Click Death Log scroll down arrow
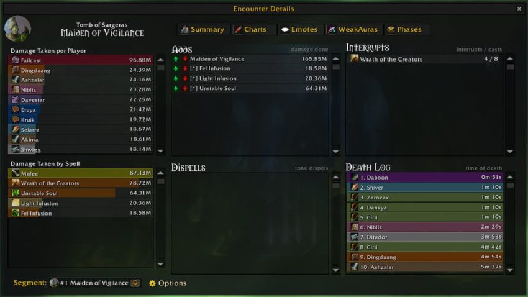This screenshot has height=297, width=528. (510, 270)
